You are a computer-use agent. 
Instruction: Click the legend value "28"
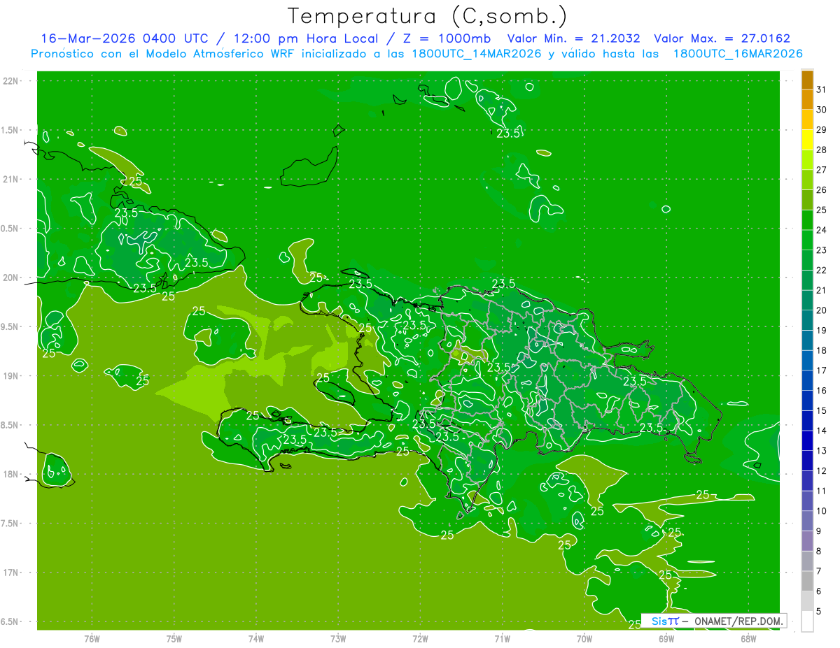(x=822, y=150)
